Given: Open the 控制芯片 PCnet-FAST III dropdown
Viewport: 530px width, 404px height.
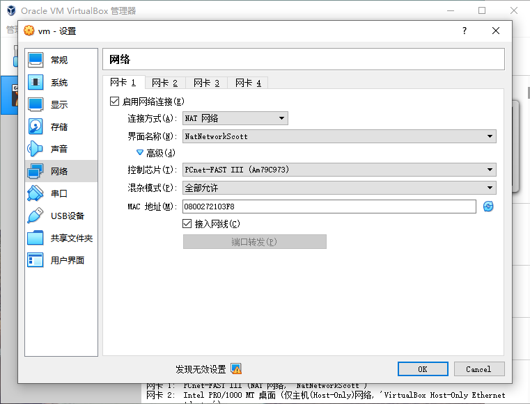Looking at the screenshot, I should click(x=339, y=170).
